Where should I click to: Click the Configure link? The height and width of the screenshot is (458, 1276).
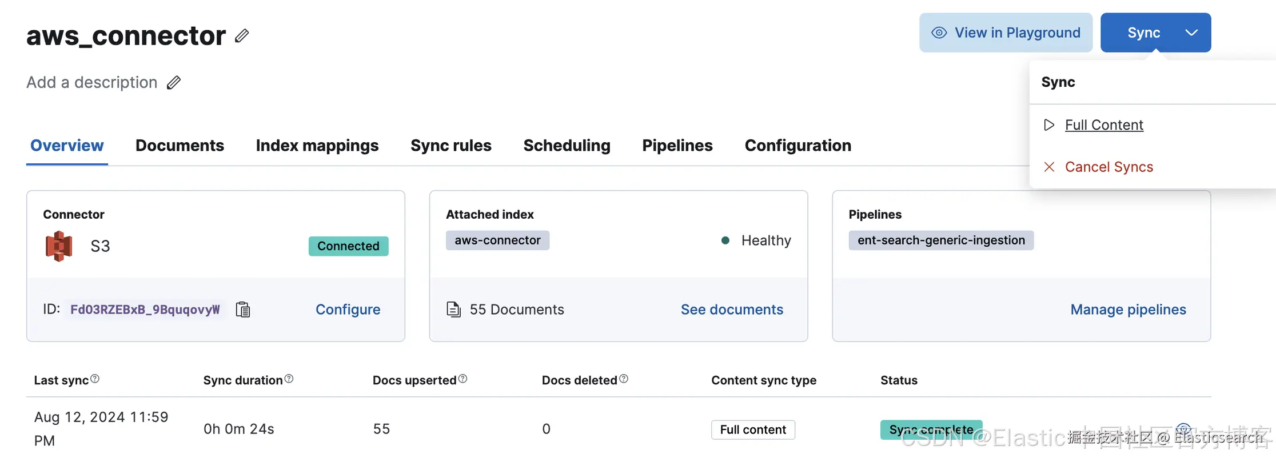tap(348, 310)
